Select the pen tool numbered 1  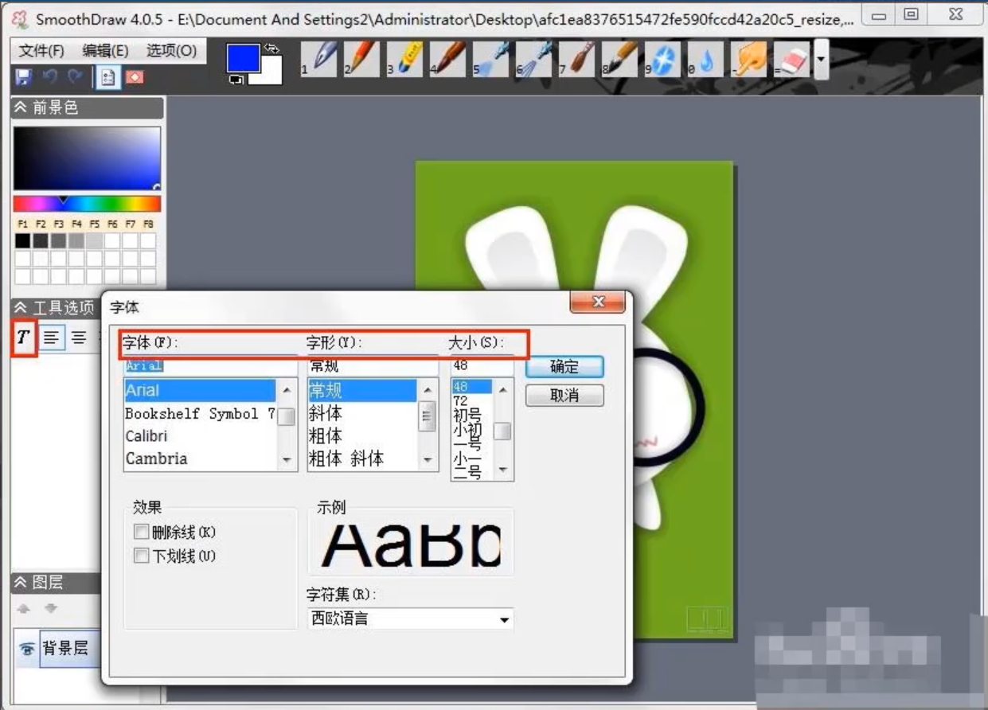pos(322,60)
